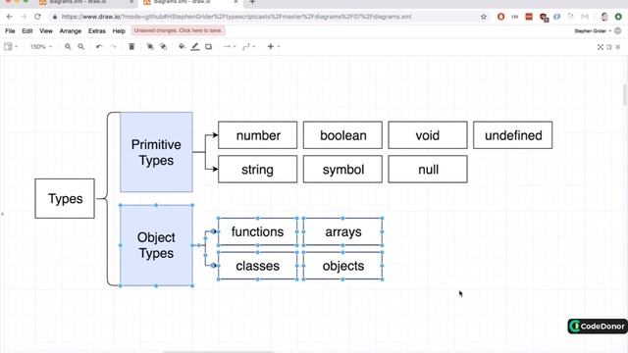628x353 pixels.
Task: Select the Object Types blue box
Action: click(156, 245)
